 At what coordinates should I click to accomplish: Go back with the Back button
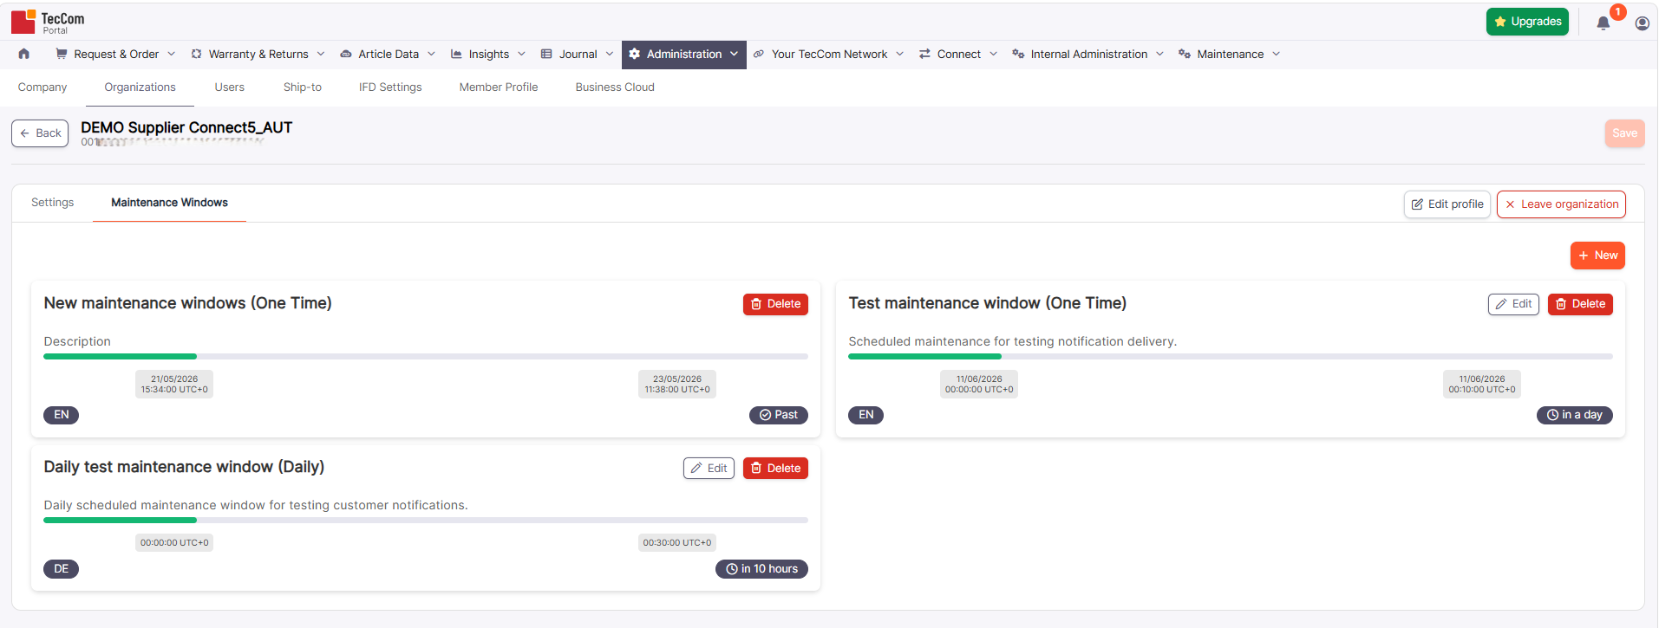tap(40, 133)
